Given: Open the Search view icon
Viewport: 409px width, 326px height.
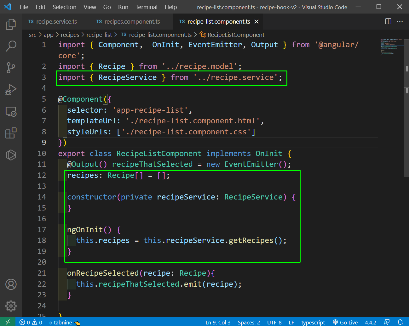Looking at the screenshot, I should coord(11,46).
